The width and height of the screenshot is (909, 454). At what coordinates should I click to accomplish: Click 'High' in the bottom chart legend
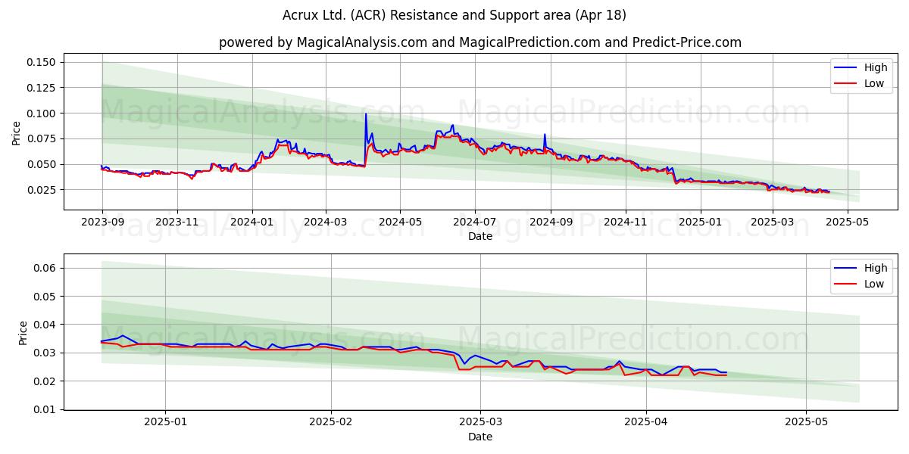(x=876, y=268)
